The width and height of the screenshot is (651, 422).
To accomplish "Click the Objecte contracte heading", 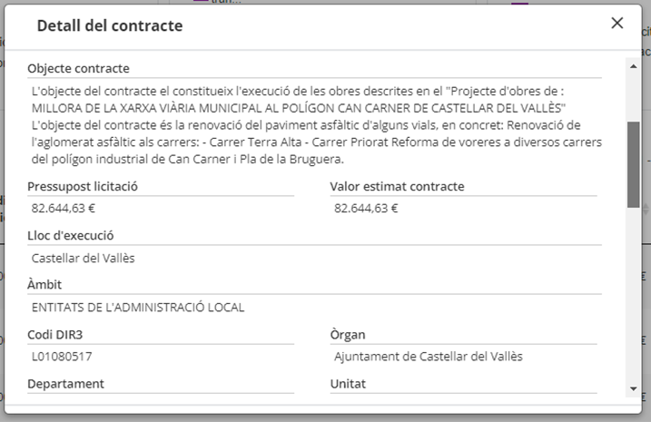I will click(78, 68).
